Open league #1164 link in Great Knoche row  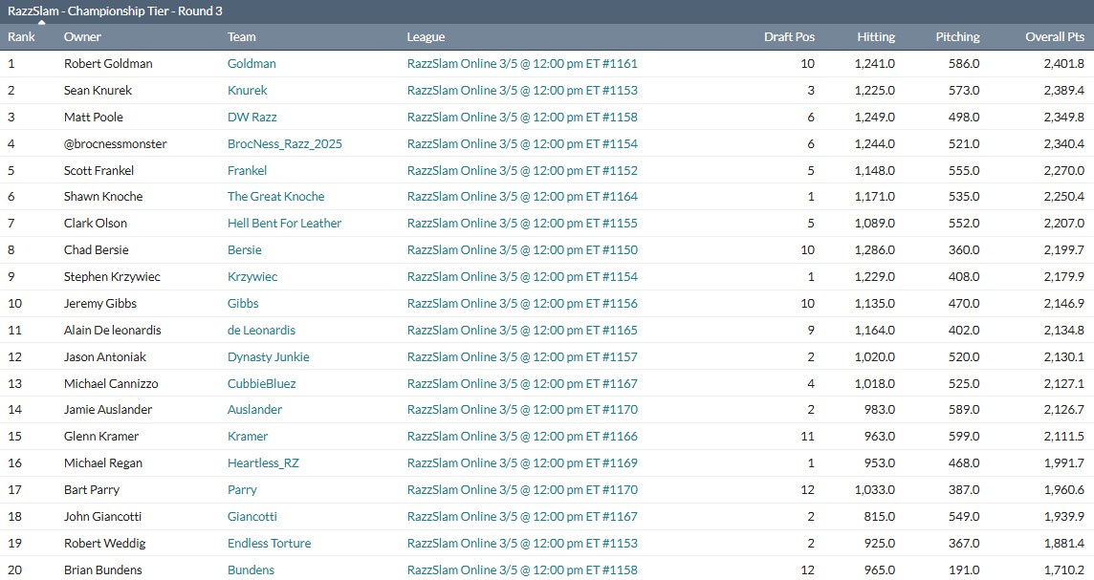pos(522,197)
